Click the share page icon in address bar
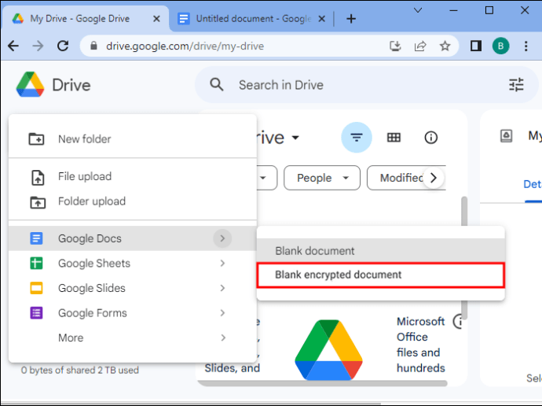Image resolution: width=542 pixels, height=406 pixels. [x=420, y=46]
